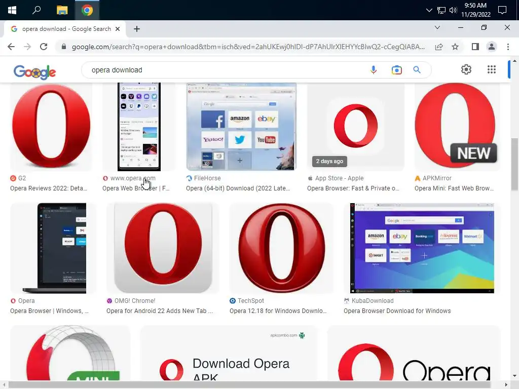The image size is (519, 389).
Task: Click the vertical page scrollbar thumb
Action: [514, 164]
